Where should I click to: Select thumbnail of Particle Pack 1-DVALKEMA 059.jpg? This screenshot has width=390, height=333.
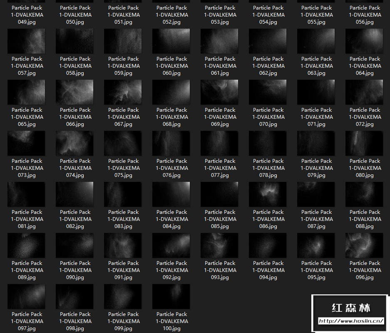click(123, 41)
